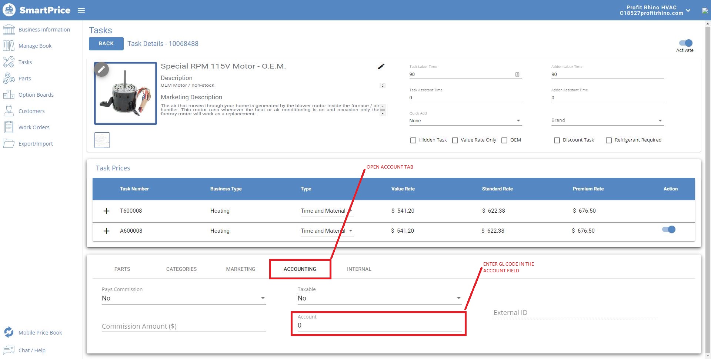This screenshot has height=359, width=711.
Task: Toggle the Activate switch off
Action: point(685,43)
